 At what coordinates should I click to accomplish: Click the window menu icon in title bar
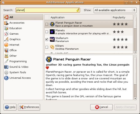(x=3, y=3)
